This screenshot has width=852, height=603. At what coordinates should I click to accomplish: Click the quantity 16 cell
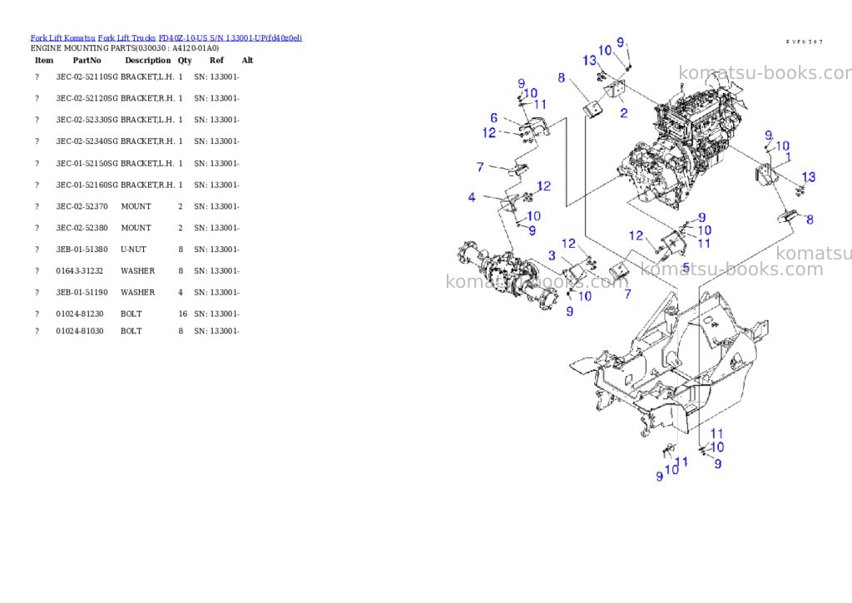(182, 314)
